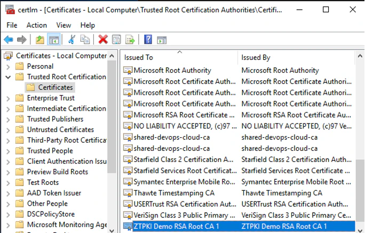
Task: Open the View menu
Action: (64, 25)
